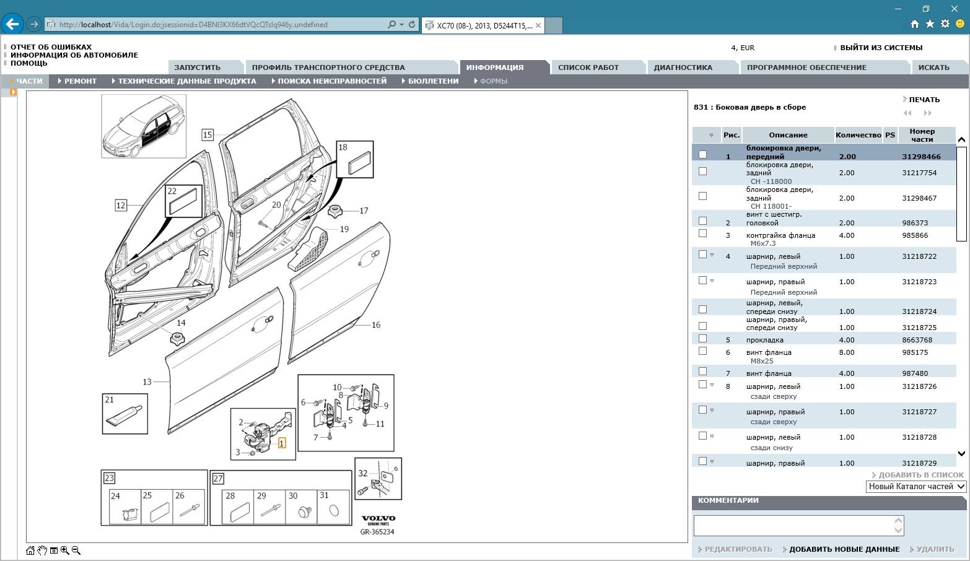The image size is (970, 561).
Task: Select the pan hand tool
Action: tap(42, 550)
